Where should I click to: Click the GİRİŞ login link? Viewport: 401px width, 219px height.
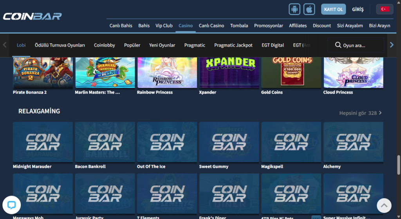[x=358, y=9]
